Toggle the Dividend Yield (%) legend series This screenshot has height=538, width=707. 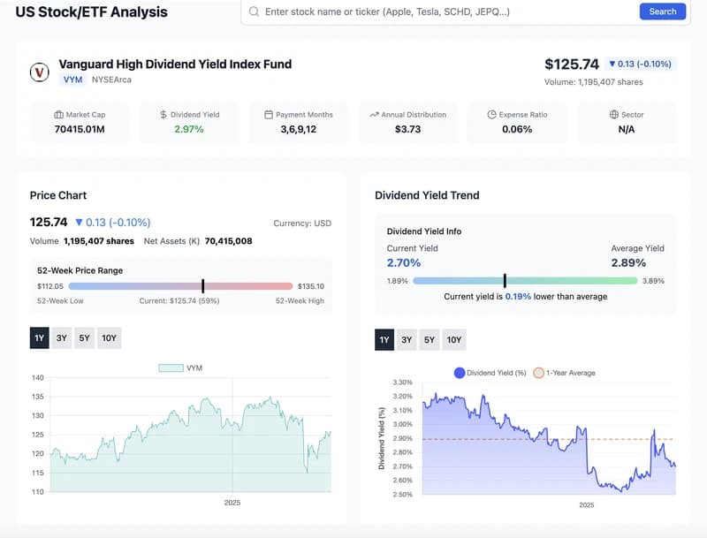[490, 373]
